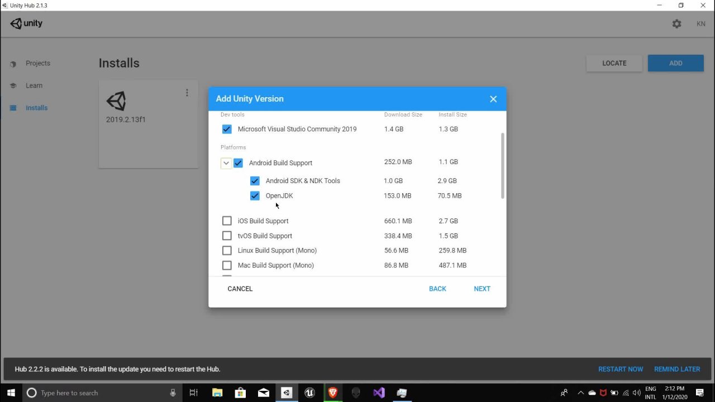Check Mac Build Support (Mono)
The width and height of the screenshot is (715, 402).
point(227,265)
